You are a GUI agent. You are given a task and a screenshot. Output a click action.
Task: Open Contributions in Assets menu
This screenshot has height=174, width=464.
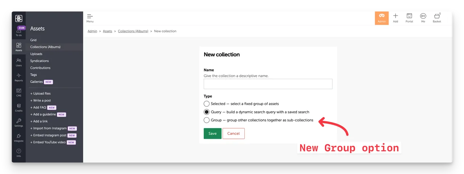40,68
